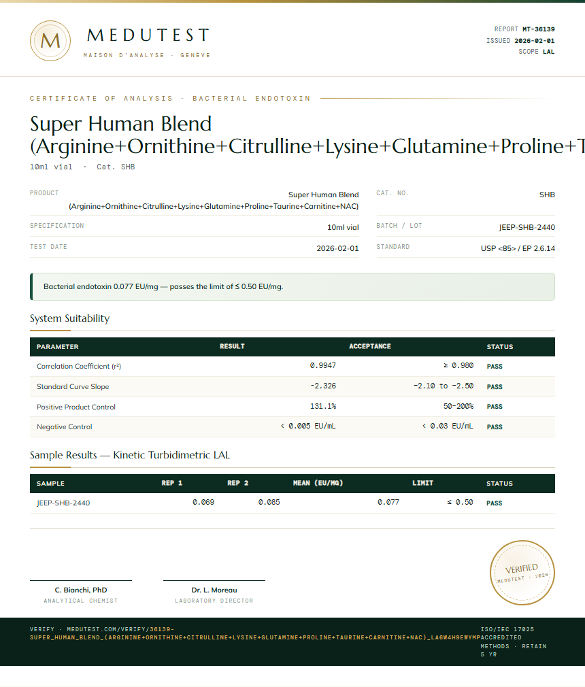
Task: Click the Correlation Coefficient (r²) row label
Action: click(79, 366)
